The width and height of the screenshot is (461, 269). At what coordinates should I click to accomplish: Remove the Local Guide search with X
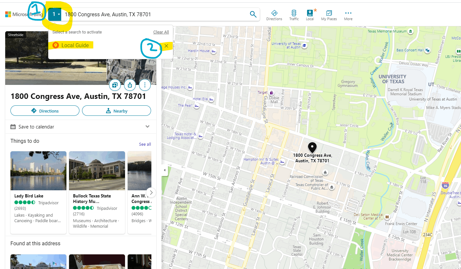[166, 46]
